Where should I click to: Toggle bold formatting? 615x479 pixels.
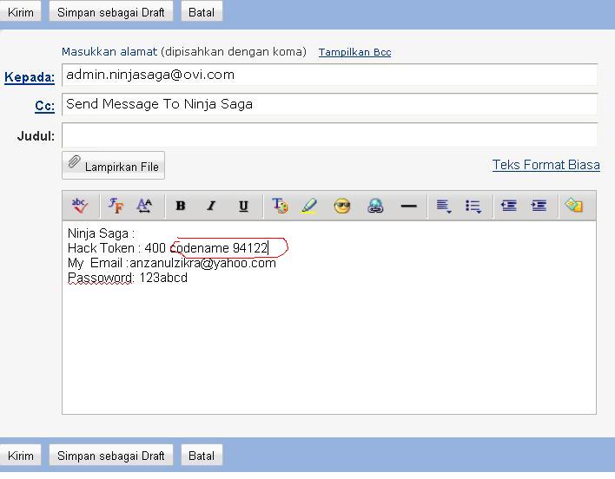coord(181,206)
